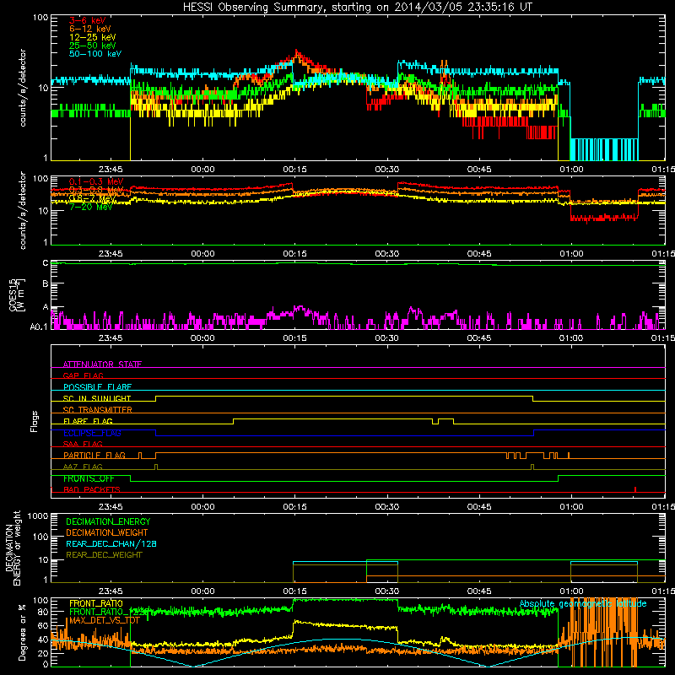Click the 100 tick label on top panel axis
The image size is (675, 675).
40,18
